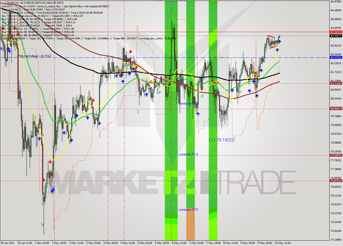Image resolution: width=343 pixels, height=246 pixels.
Task: Click the 78.18780 price axis label
Action: click(336, 151)
